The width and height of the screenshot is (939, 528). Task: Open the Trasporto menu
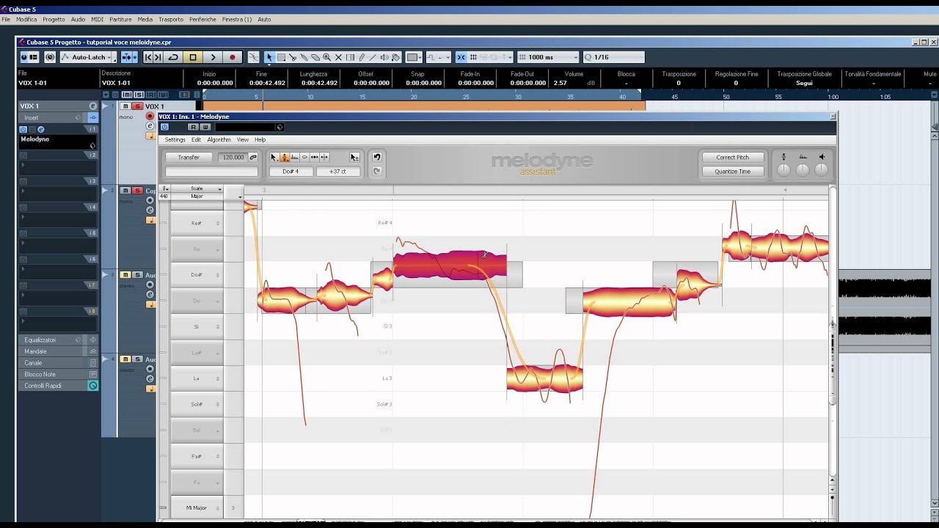pyautogui.click(x=171, y=19)
